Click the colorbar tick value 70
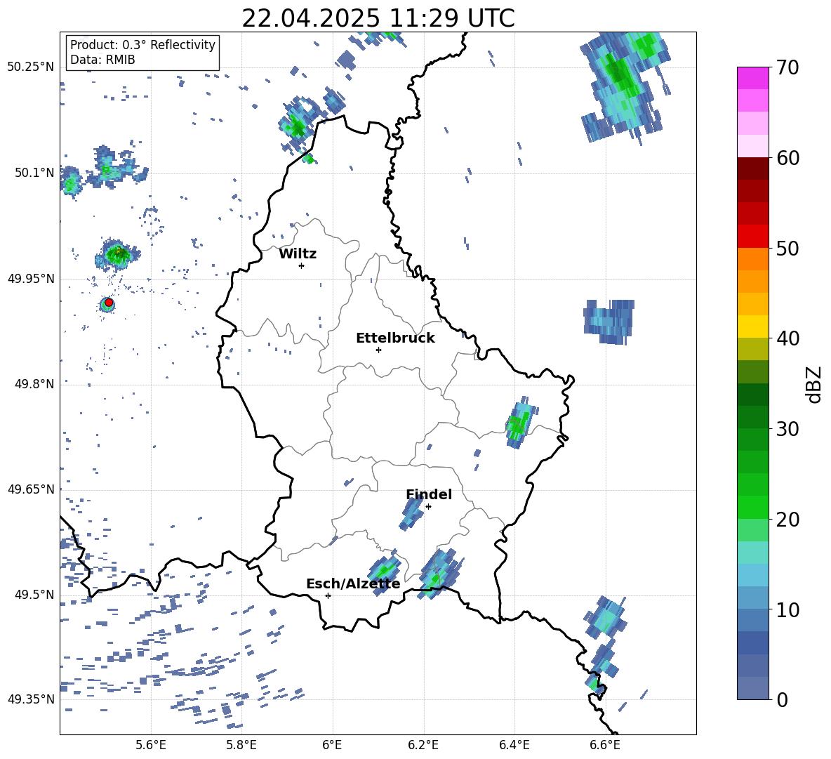Viewport: 831px width, 759px height. point(787,68)
